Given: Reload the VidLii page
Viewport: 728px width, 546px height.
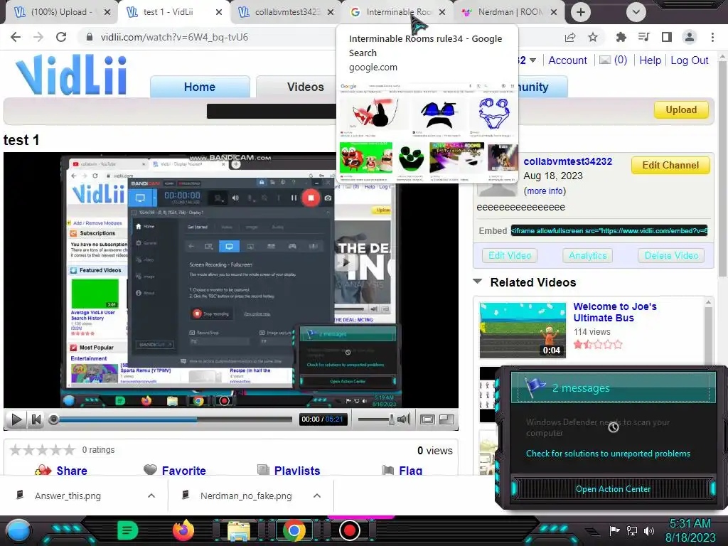Looking at the screenshot, I should click(x=61, y=37).
